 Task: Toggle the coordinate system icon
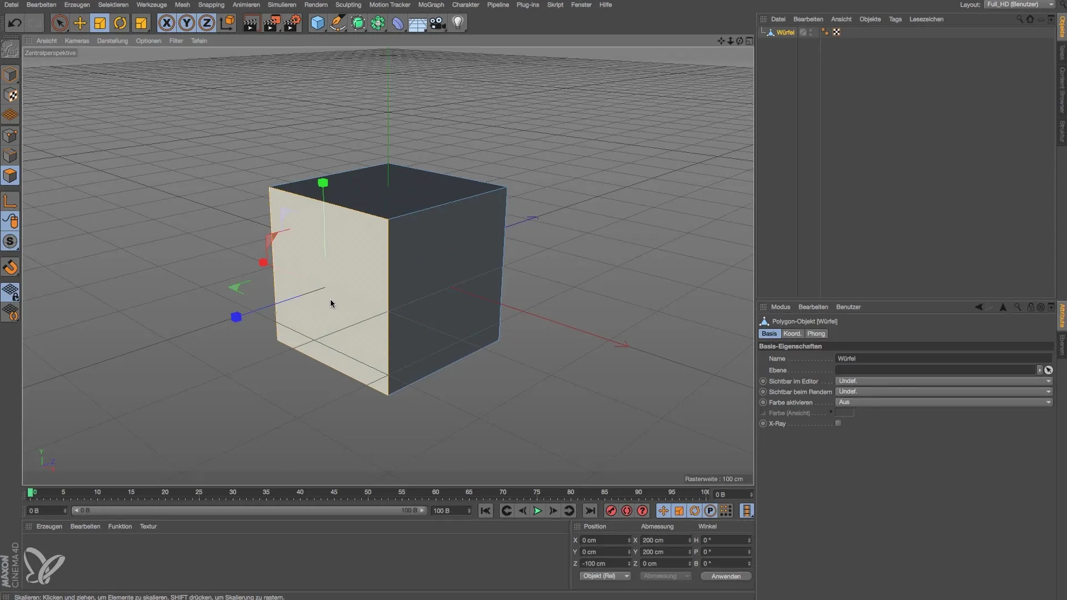coord(227,23)
